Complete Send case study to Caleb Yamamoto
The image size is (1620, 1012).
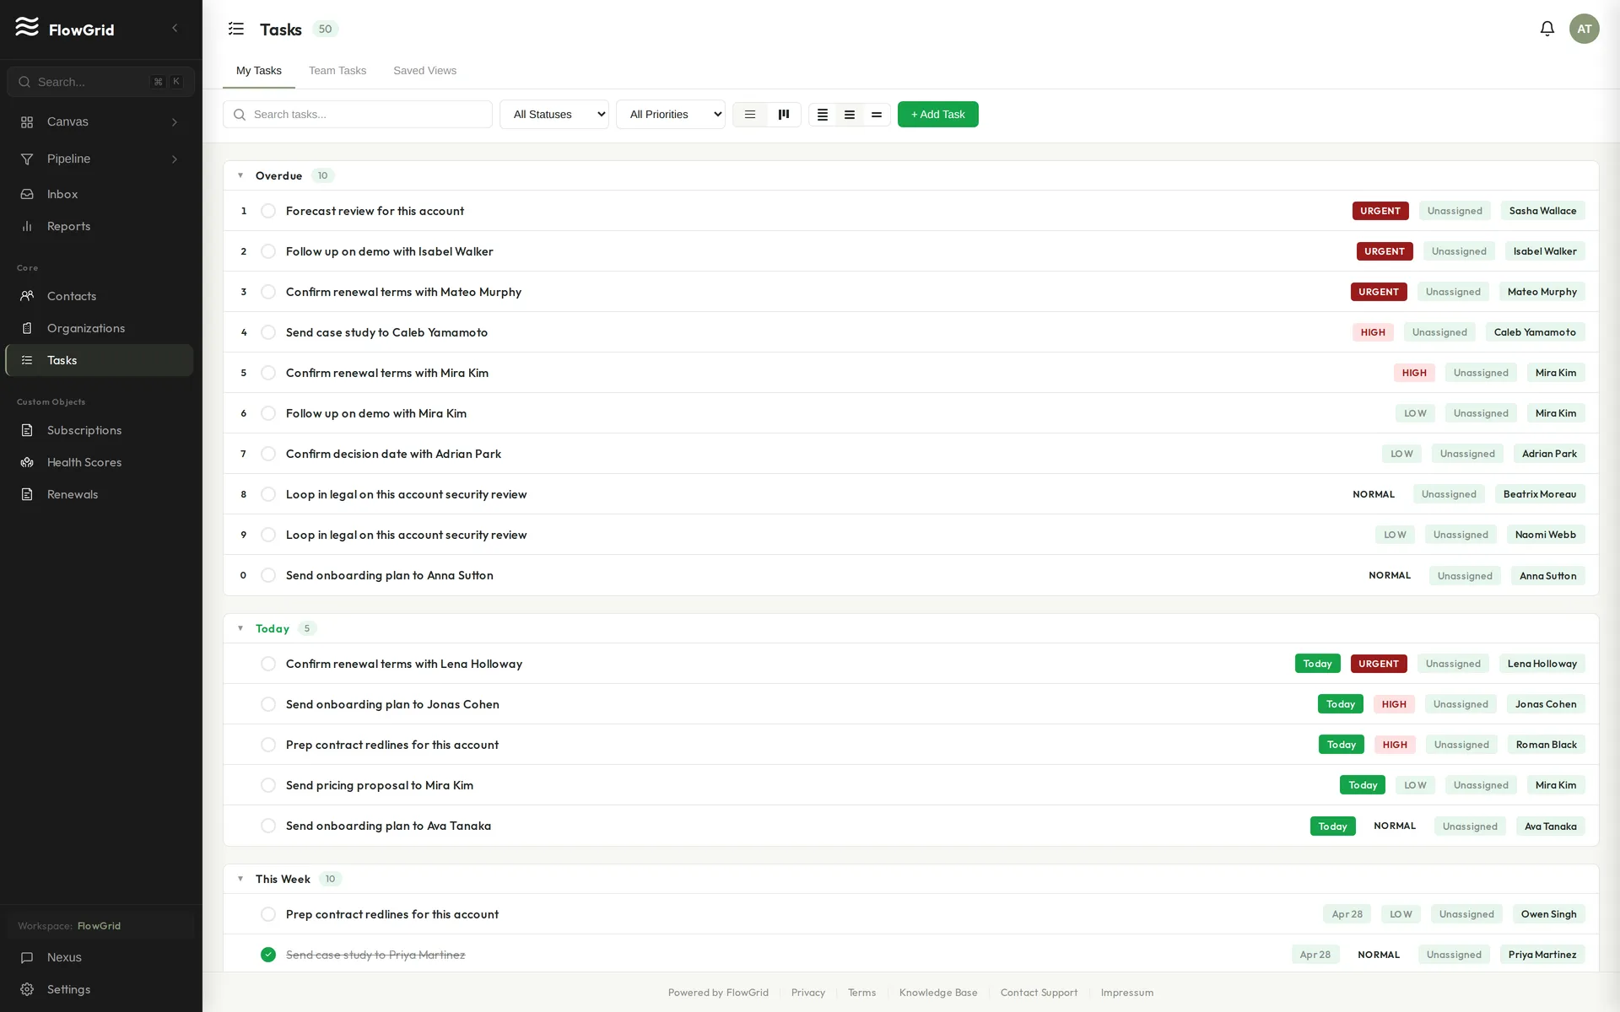[268, 332]
